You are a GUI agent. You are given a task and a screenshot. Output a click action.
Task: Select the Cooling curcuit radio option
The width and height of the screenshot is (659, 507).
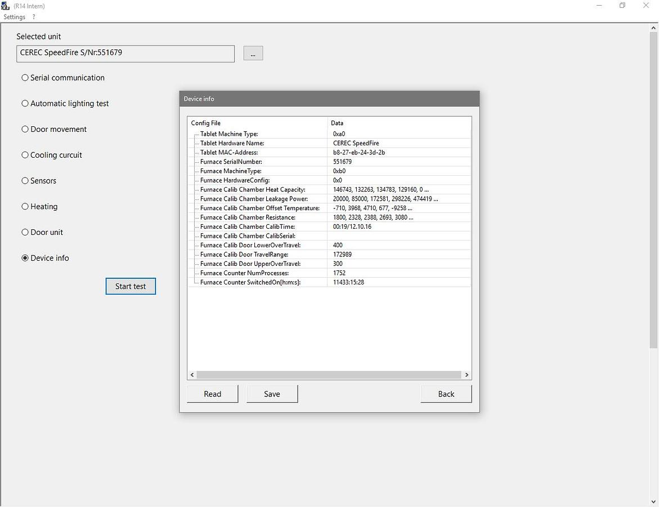tap(25, 155)
